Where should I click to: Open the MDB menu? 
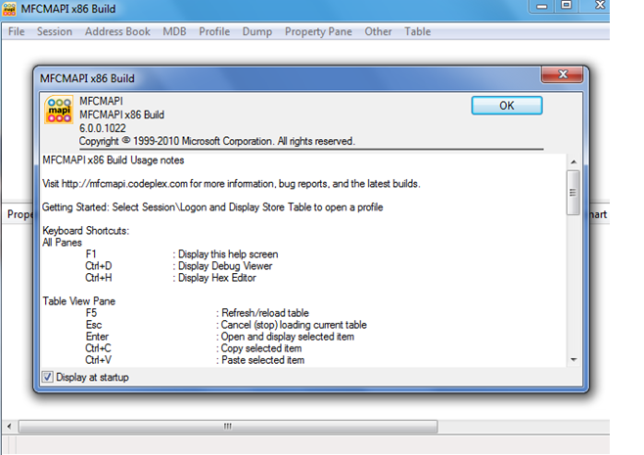(174, 31)
